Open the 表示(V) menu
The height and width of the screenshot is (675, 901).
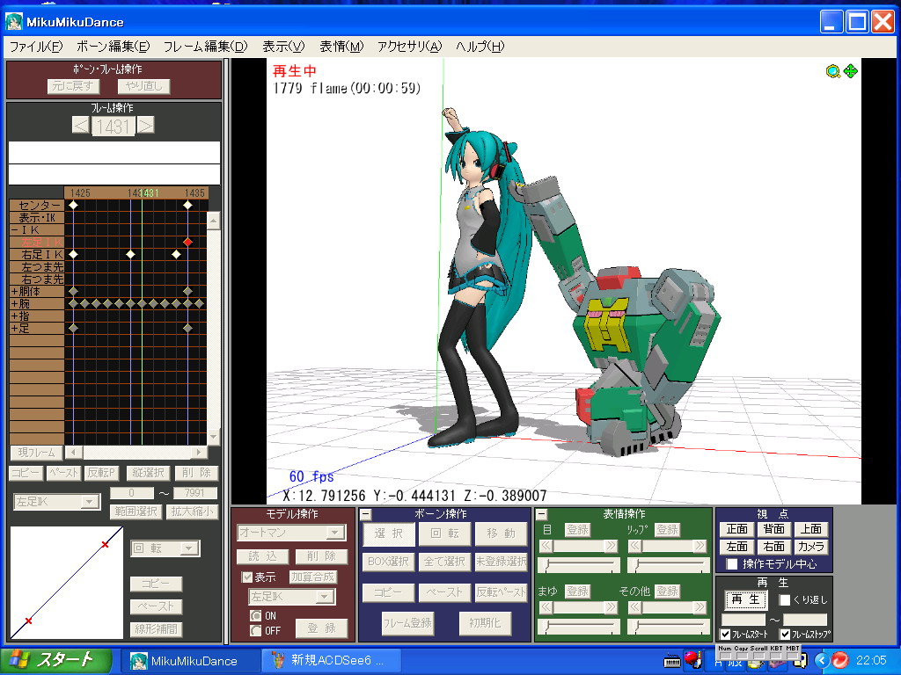283,47
